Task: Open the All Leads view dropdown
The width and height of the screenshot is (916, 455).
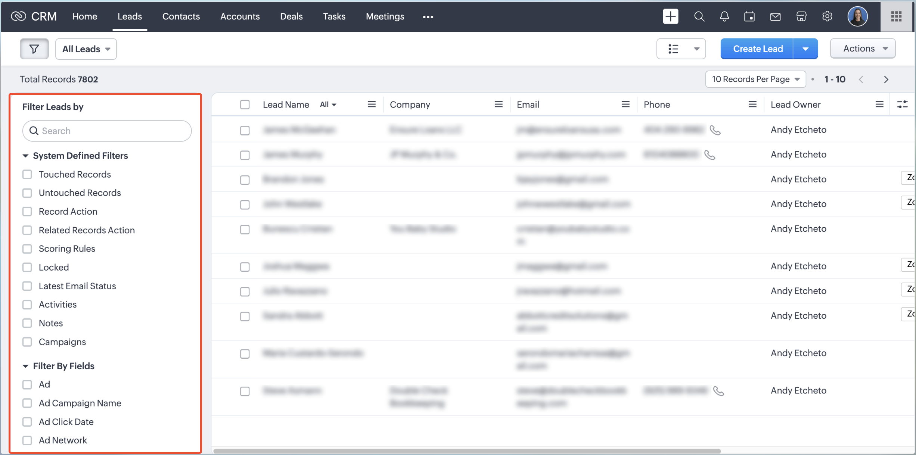Action: [86, 49]
